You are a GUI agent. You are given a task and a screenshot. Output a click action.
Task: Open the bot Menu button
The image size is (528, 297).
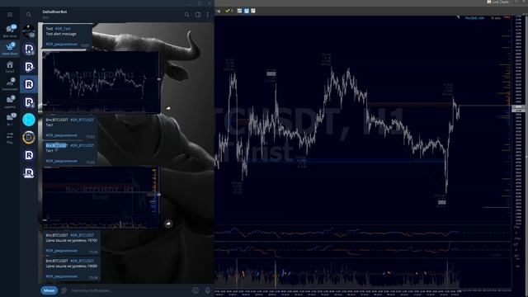(x=49, y=290)
